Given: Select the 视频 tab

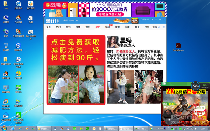Looking at the screenshot, I should (x=107, y=27).
